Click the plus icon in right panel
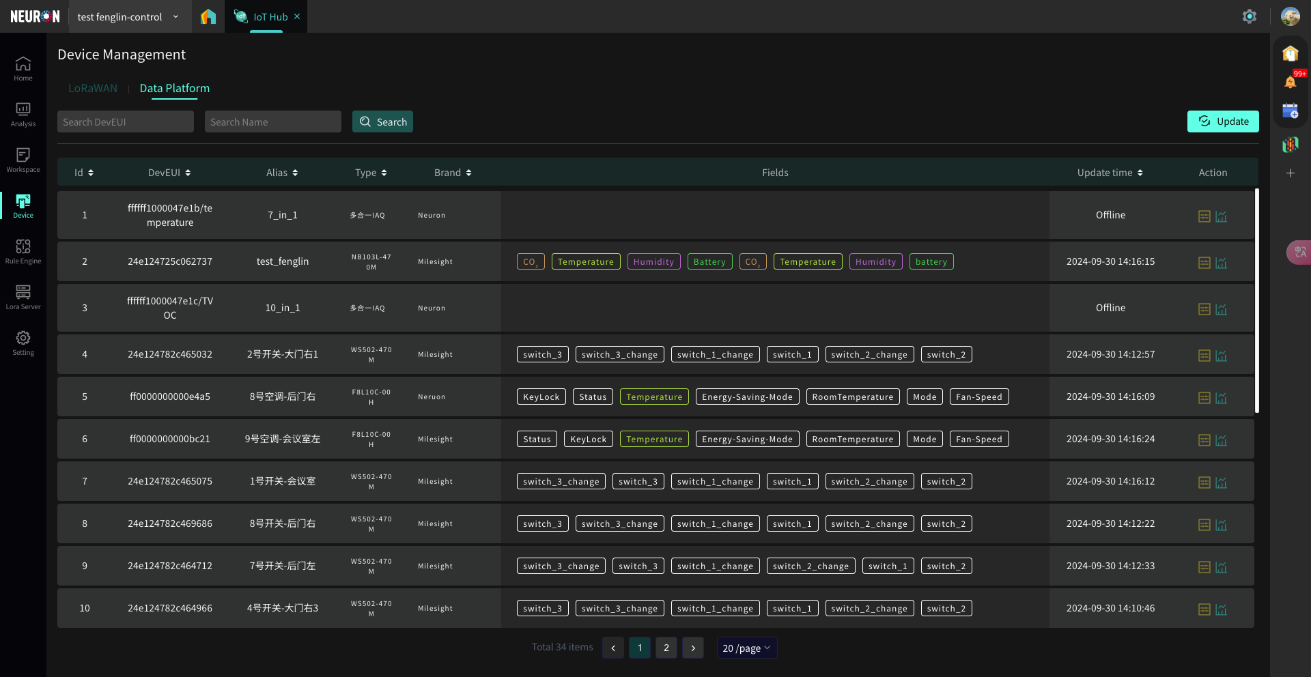Image resolution: width=1311 pixels, height=677 pixels. [1291, 173]
